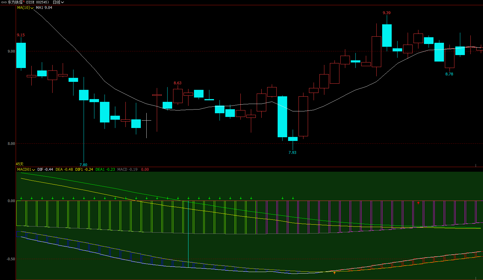Click the red R marker after 东方铁塔
The width and height of the screenshot is (483, 280).
[x=24, y=2]
